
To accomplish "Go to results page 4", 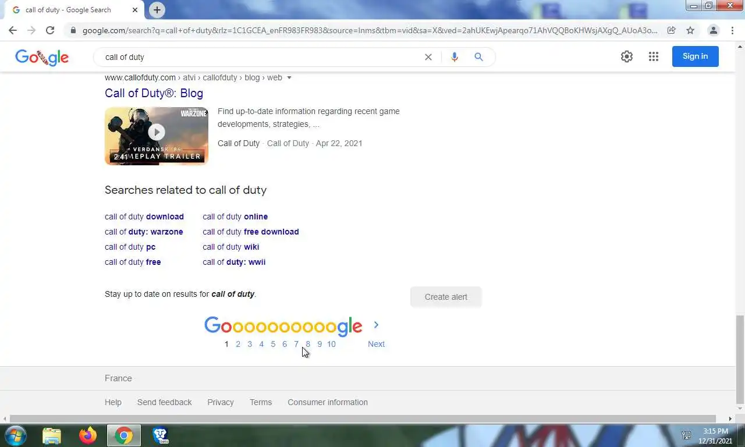I will pyautogui.click(x=261, y=344).
